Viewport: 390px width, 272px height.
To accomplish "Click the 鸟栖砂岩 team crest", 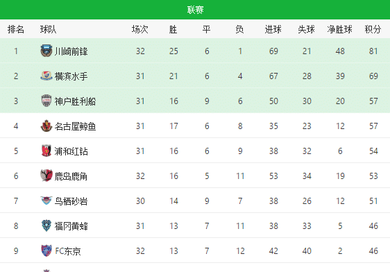I will pyautogui.click(x=46, y=201).
